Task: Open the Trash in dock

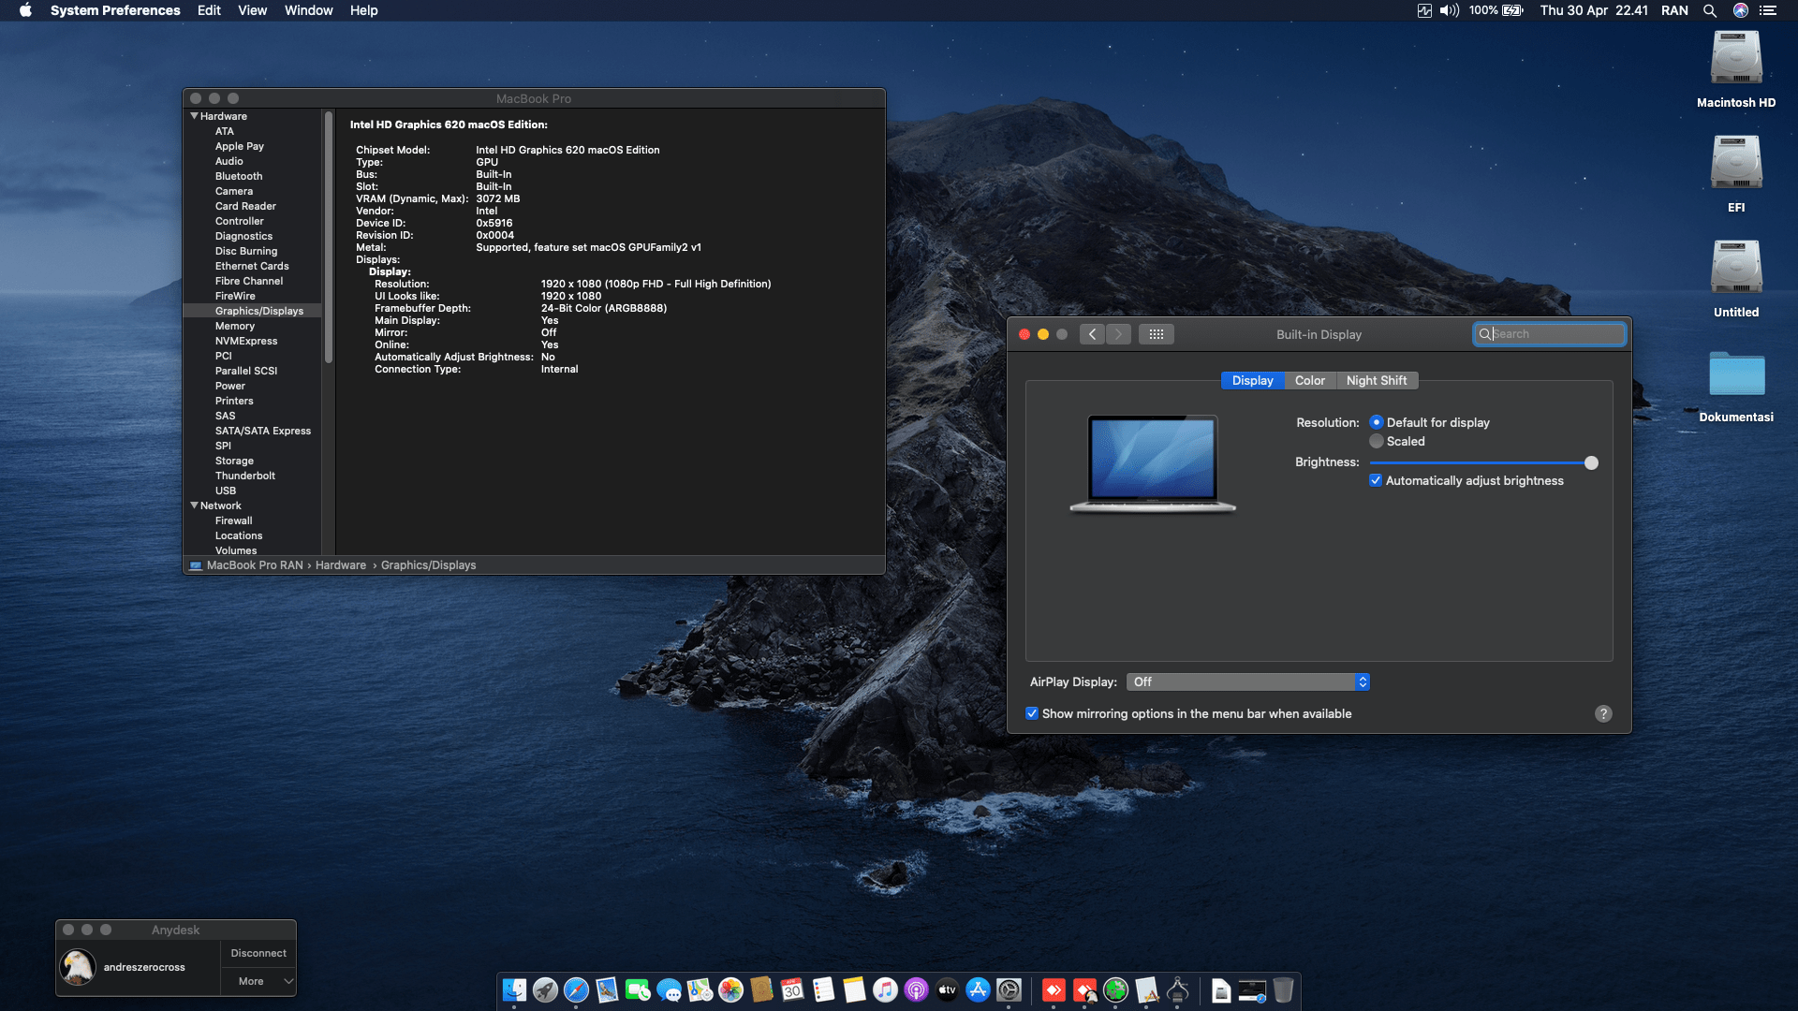Action: point(1283,989)
